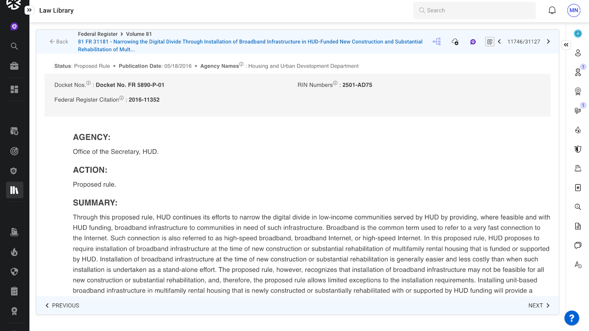Click the refresh circle icon at top right
The width and height of the screenshot is (589, 331).
click(578, 34)
